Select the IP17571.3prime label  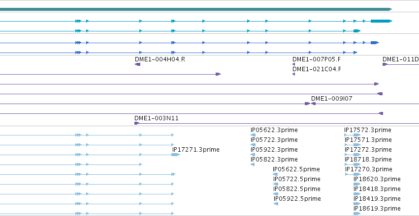click(368, 140)
